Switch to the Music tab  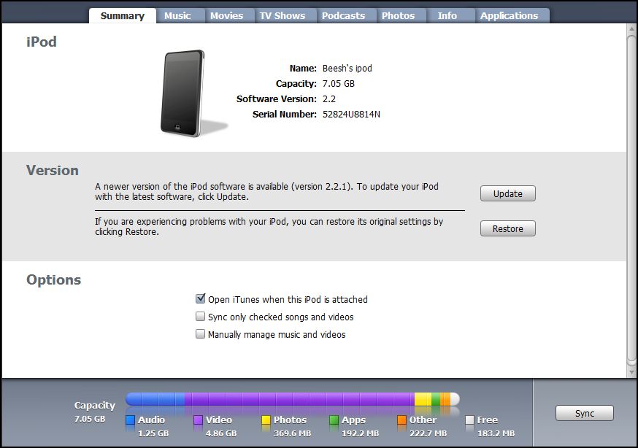point(177,15)
